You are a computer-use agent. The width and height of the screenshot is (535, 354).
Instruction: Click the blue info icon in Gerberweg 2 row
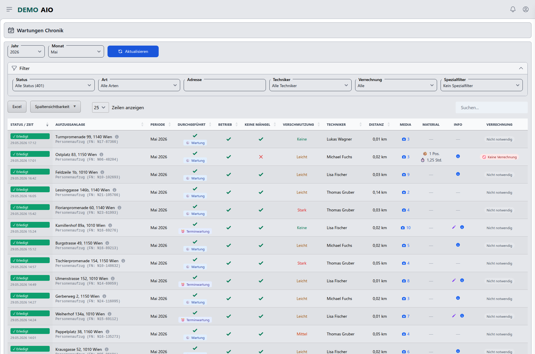(458, 298)
